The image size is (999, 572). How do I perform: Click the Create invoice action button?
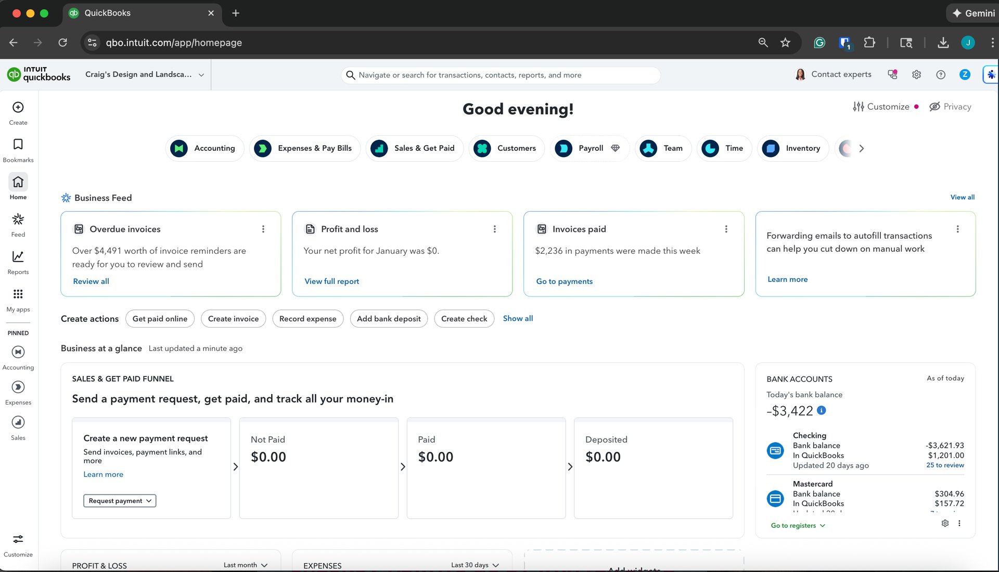tap(233, 319)
